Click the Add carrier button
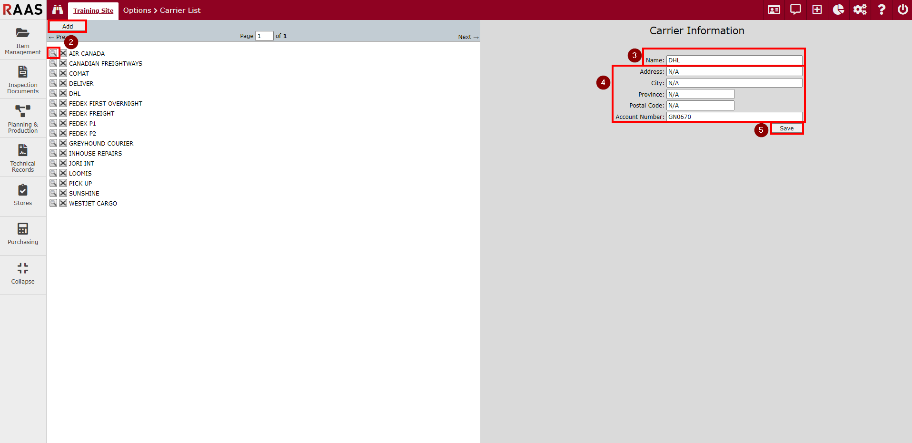The width and height of the screenshot is (912, 443). pyautogui.click(x=68, y=26)
